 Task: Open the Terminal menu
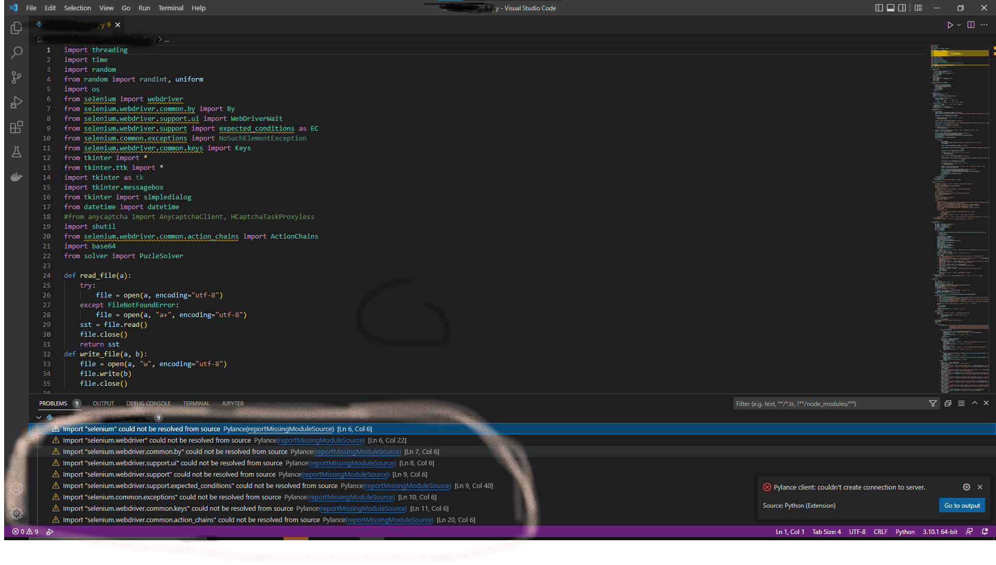[170, 8]
